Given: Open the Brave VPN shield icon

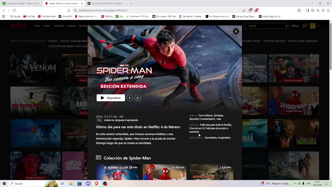Looking at the screenshot, I should (323, 10).
